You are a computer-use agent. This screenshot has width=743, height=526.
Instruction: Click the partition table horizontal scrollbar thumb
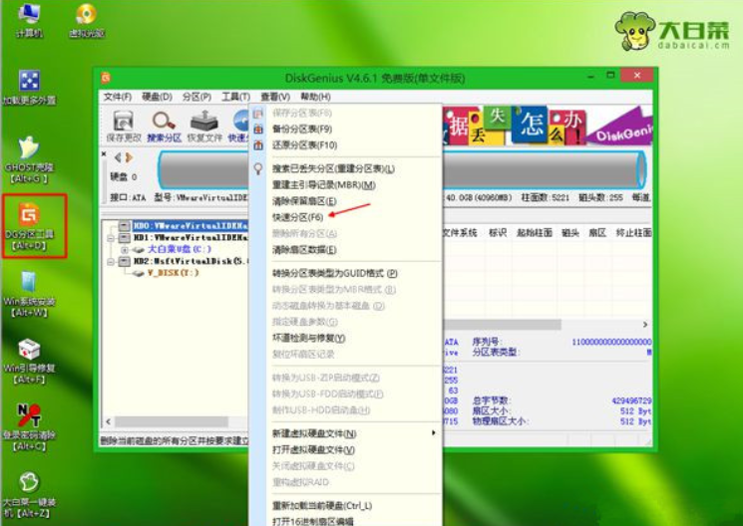(502, 325)
